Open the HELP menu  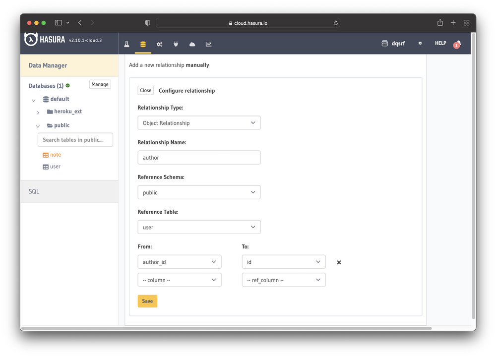click(440, 44)
